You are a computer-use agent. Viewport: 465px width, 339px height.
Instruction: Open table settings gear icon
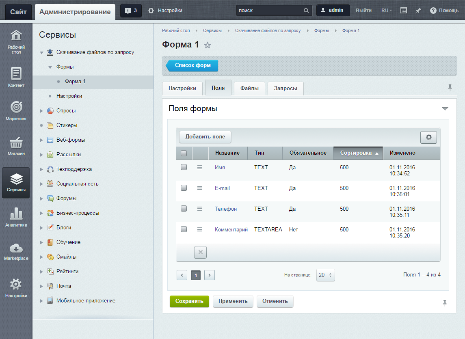pyautogui.click(x=428, y=137)
